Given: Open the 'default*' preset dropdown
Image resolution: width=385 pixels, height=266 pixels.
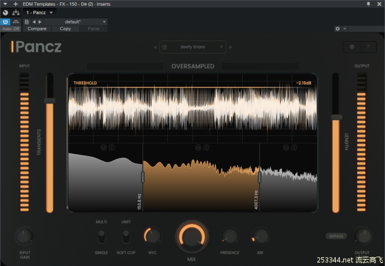Looking at the screenshot, I should pos(75,22).
